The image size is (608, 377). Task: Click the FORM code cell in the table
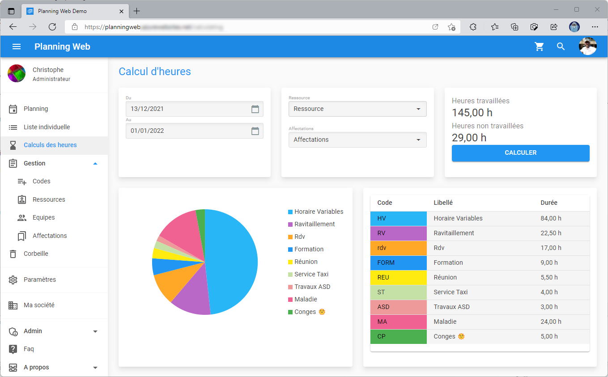pyautogui.click(x=399, y=263)
